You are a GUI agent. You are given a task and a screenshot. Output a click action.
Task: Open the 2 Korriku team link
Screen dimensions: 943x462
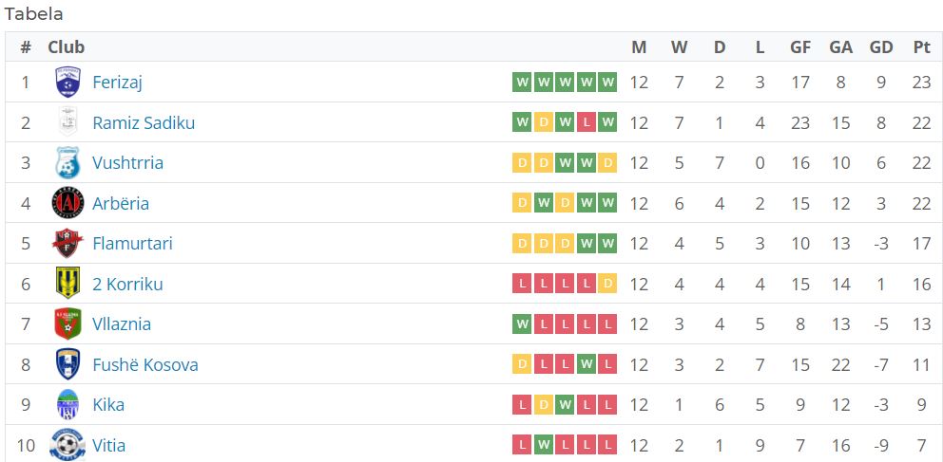pyautogui.click(x=127, y=284)
